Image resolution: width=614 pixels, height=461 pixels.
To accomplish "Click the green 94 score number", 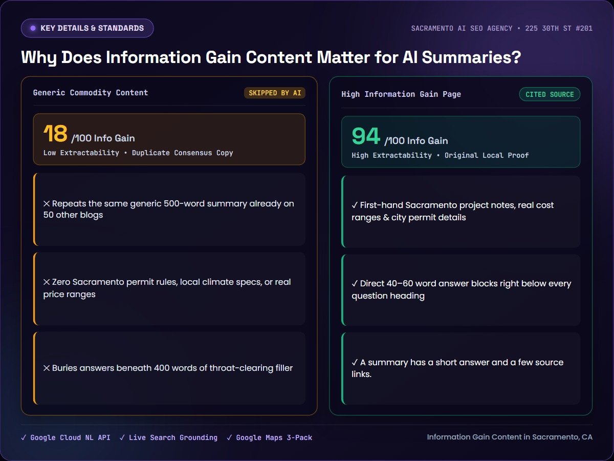I will (366, 136).
